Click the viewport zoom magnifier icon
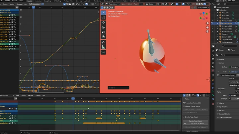This screenshot has width=239, height=134. click(207, 23)
